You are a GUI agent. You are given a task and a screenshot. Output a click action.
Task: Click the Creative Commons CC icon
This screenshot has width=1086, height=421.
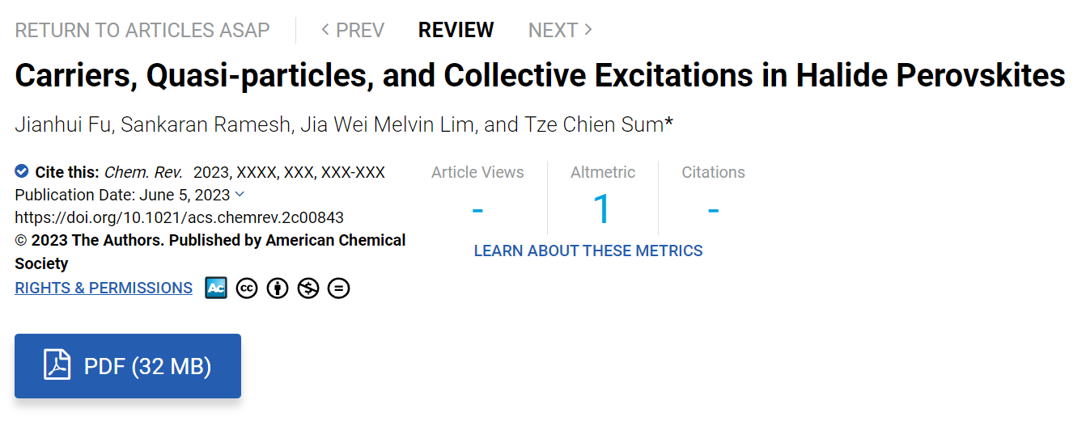click(247, 288)
